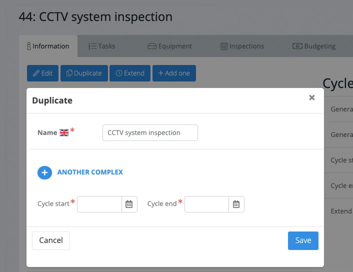
Task: Go to the Inspections tab
Action: (242, 46)
